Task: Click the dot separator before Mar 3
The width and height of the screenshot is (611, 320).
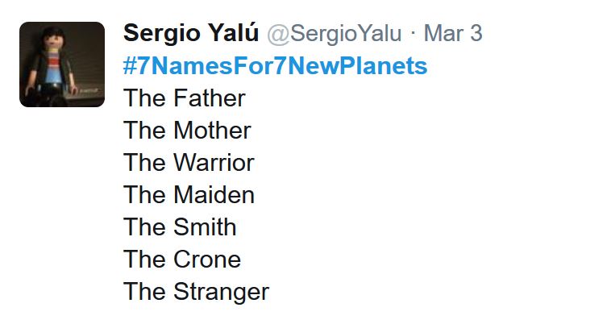Action: pyautogui.click(x=413, y=34)
